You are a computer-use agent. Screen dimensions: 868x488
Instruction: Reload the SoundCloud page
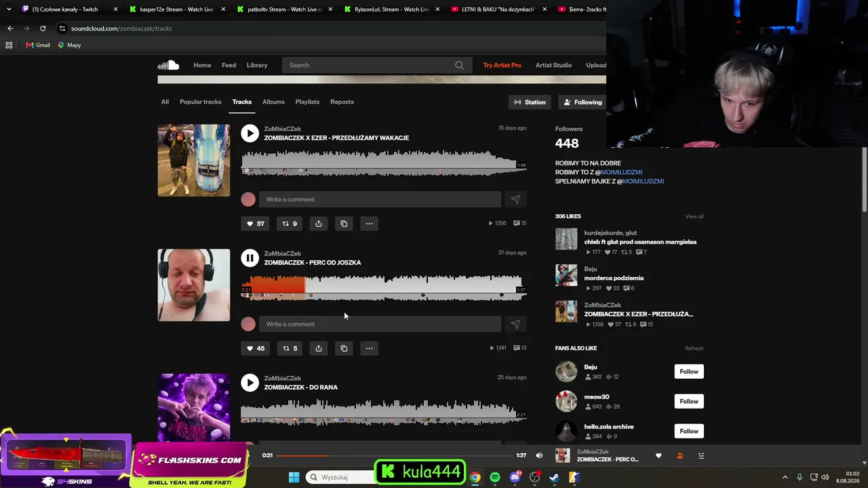coord(43,28)
